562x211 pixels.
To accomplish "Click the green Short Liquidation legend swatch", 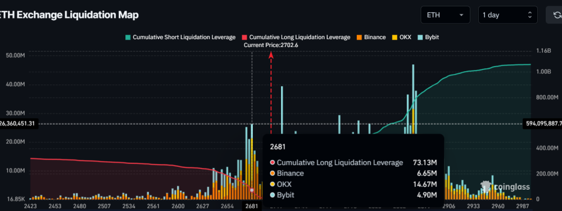I will coord(128,37).
